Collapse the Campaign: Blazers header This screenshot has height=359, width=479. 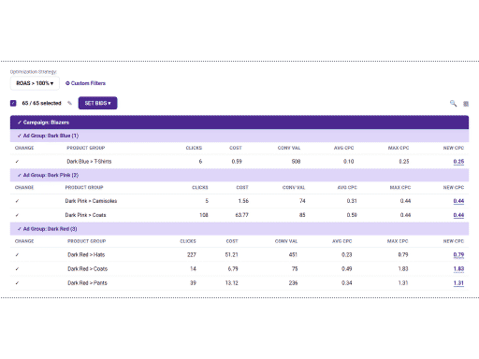pos(239,122)
